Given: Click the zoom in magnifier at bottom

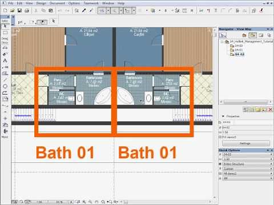Looking at the screenshot, I should (84, 202).
